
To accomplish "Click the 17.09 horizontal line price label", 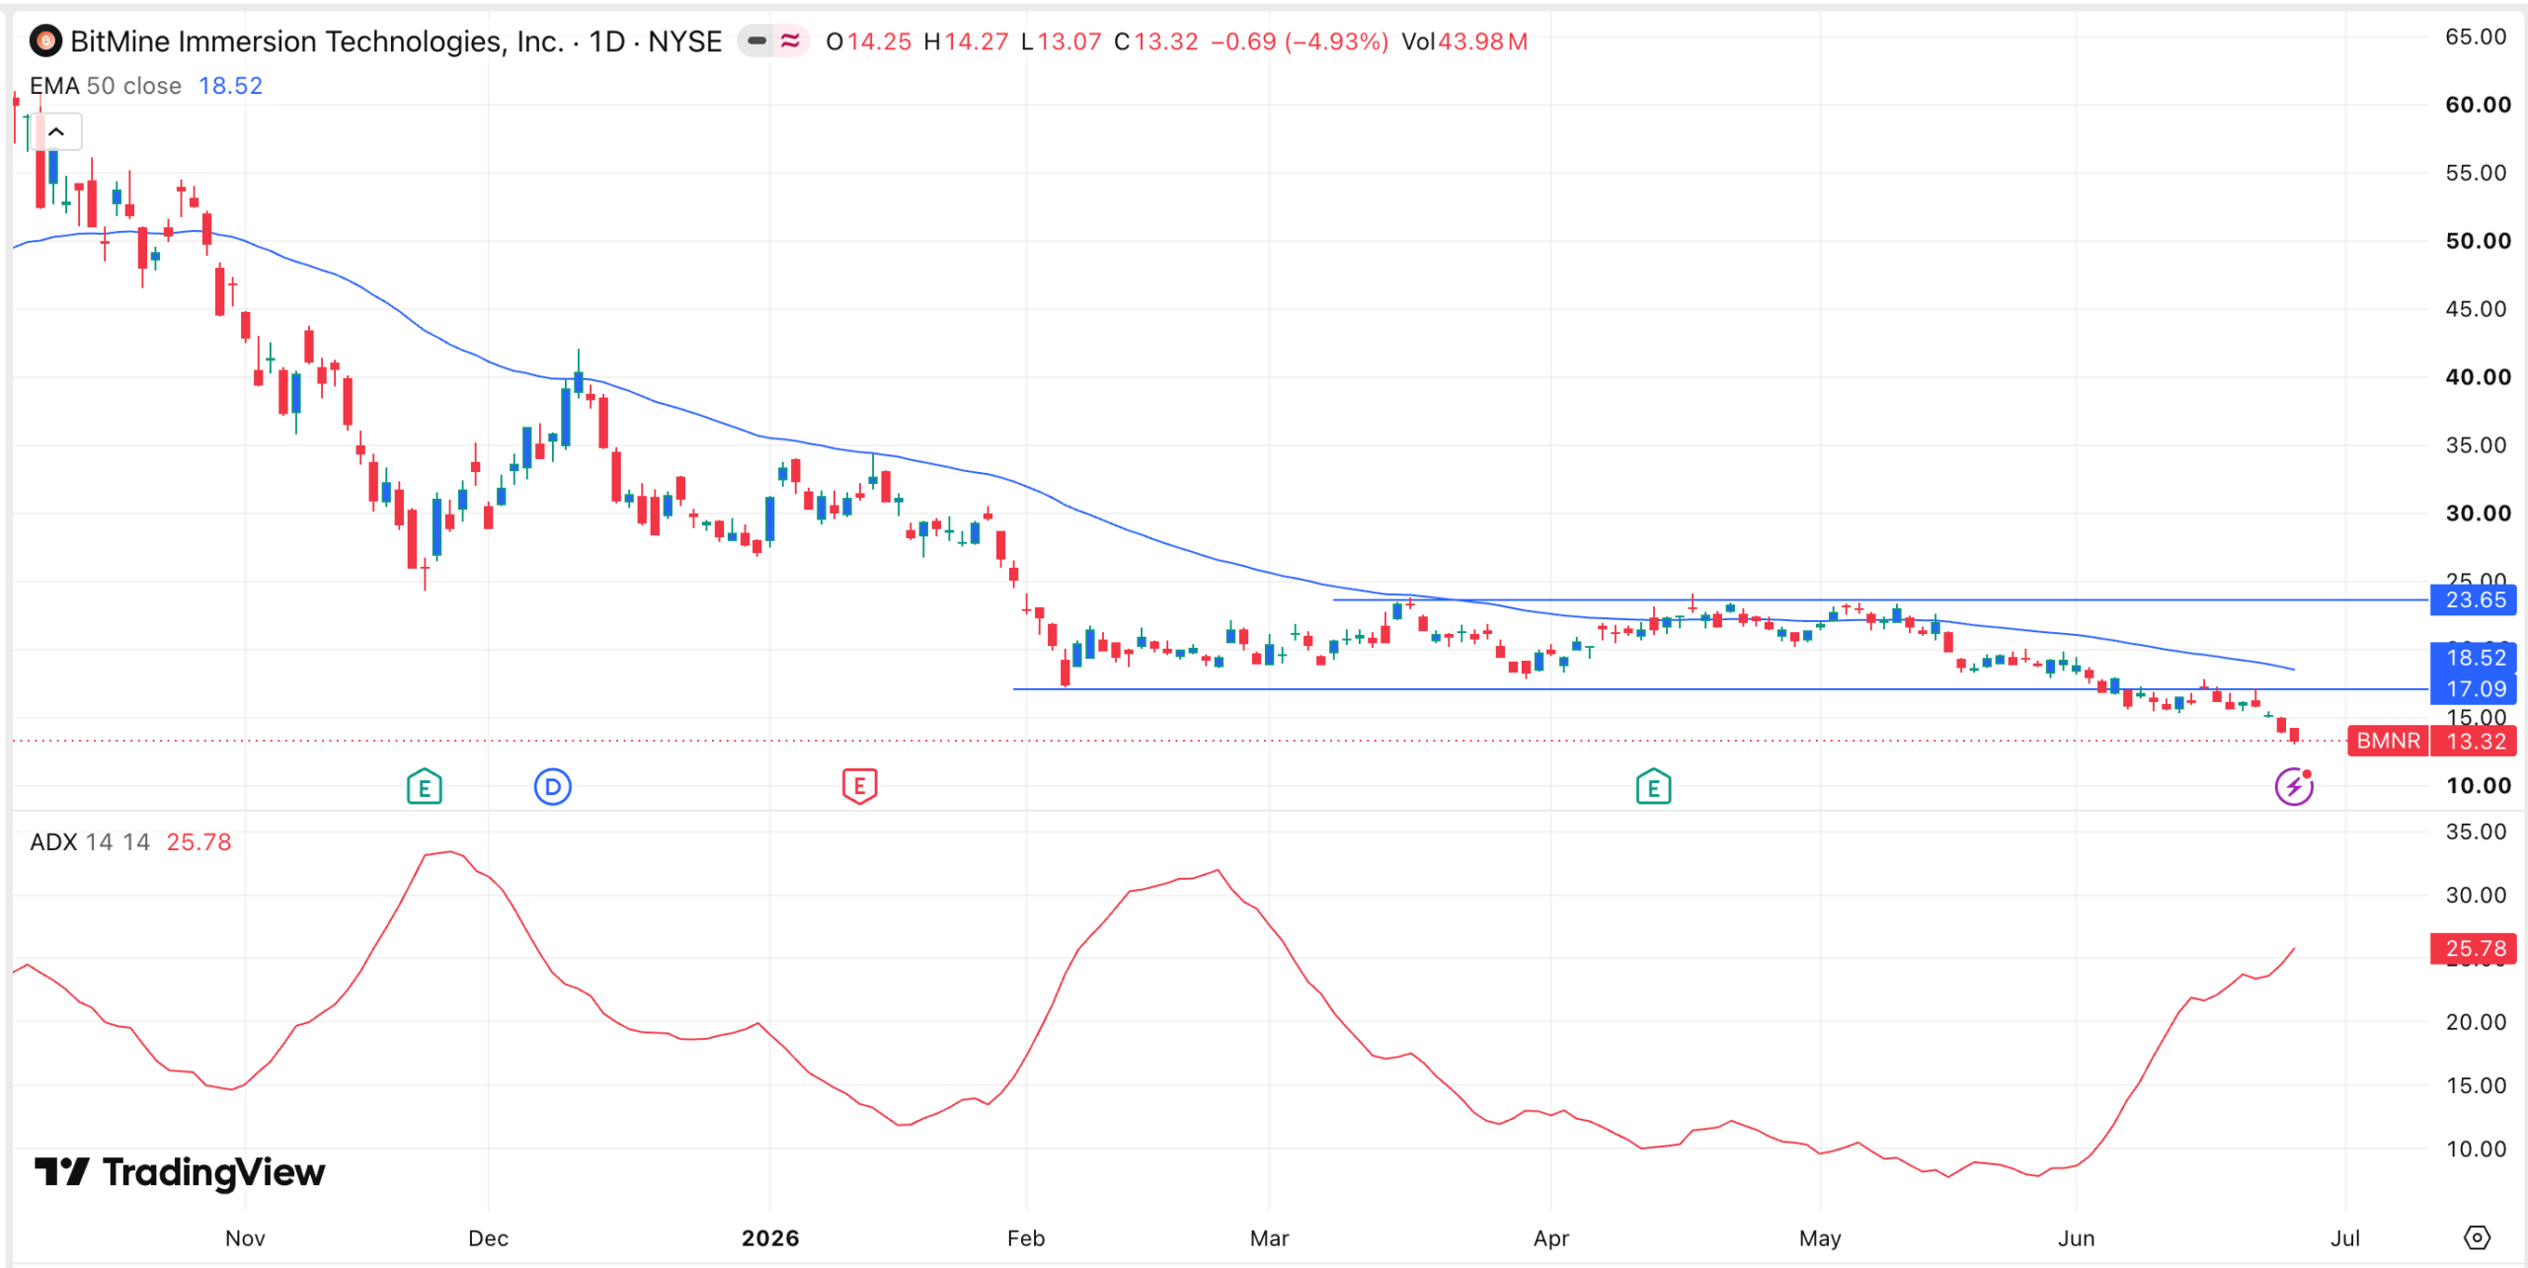I will click(2474, 689).
